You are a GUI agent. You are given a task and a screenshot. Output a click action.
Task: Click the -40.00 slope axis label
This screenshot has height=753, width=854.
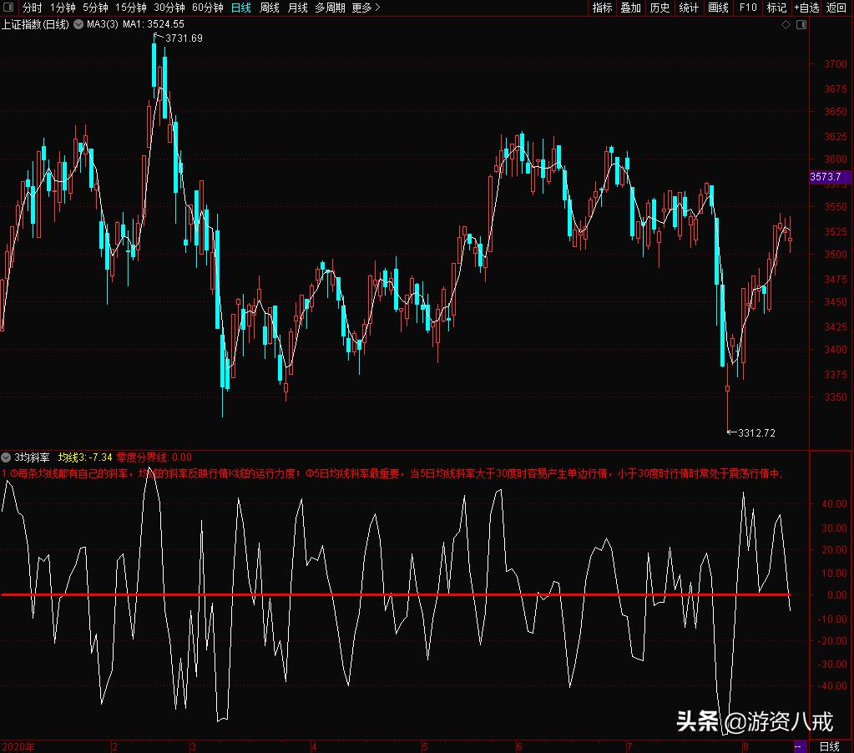[832, 686]
